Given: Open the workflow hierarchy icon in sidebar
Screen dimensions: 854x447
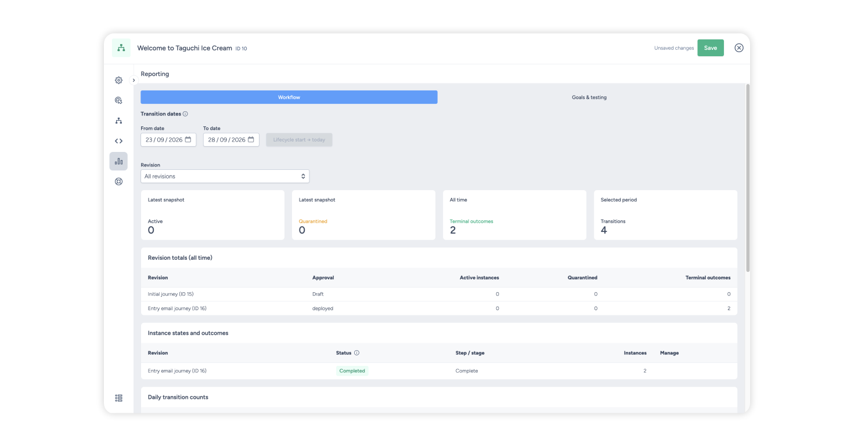Looking at the screenshot, I should [x=118, y=121].
